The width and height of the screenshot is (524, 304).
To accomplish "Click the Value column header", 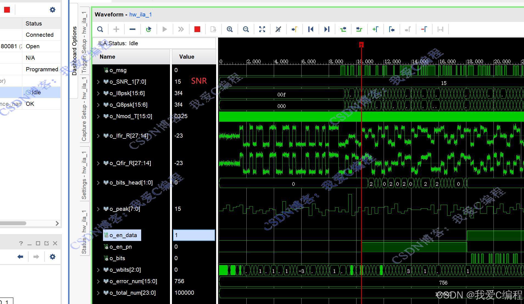I will pyautogui.click(x=194, y=57).
